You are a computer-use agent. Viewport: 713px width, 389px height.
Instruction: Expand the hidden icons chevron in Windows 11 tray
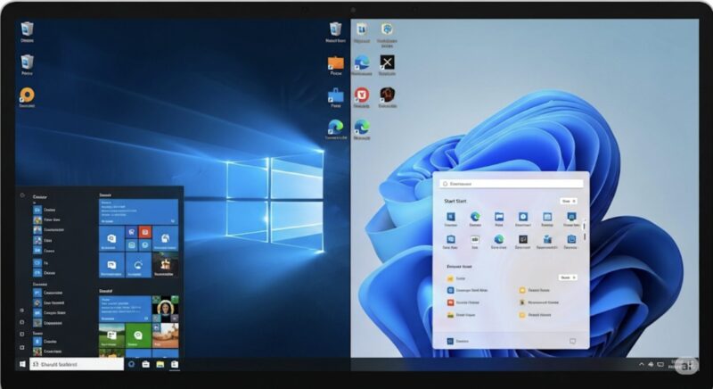click(641, 364)
